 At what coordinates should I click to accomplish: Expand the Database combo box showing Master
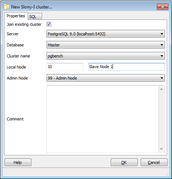(106, 45)
